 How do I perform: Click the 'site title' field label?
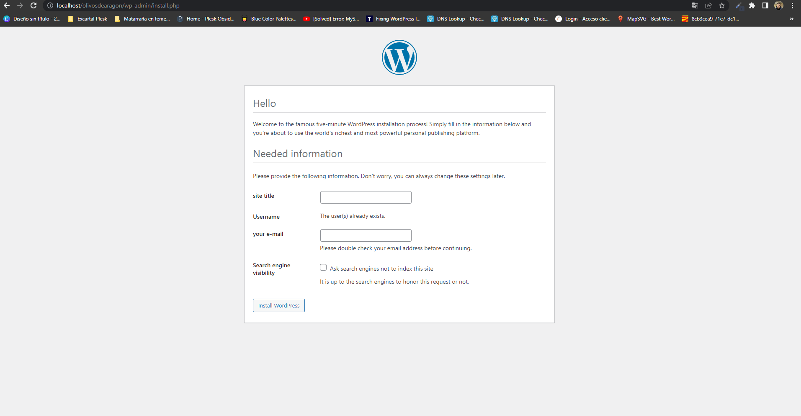click(x=263, y=196)
